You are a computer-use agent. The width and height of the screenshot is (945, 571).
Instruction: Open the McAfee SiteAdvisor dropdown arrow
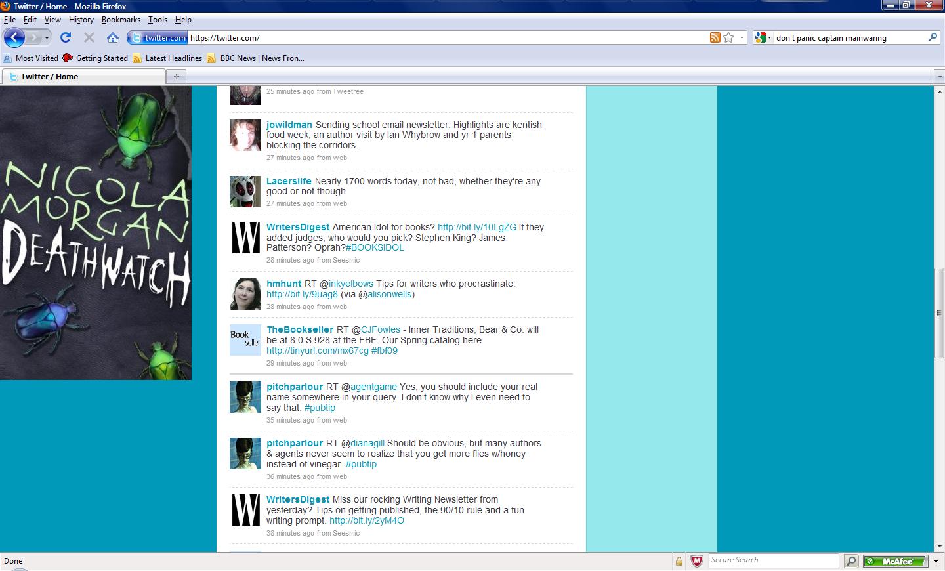click(936, 561)
